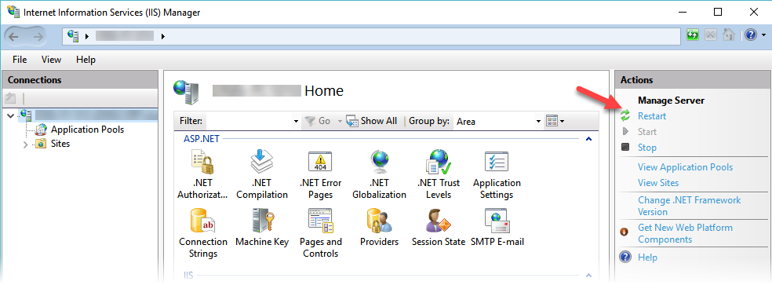Restart the server from Actions pane
Image resolution: width=772 pixels, height=285 pixels.
[652, 116]
